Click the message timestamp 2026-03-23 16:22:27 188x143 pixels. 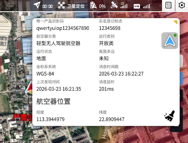[121, 74]
